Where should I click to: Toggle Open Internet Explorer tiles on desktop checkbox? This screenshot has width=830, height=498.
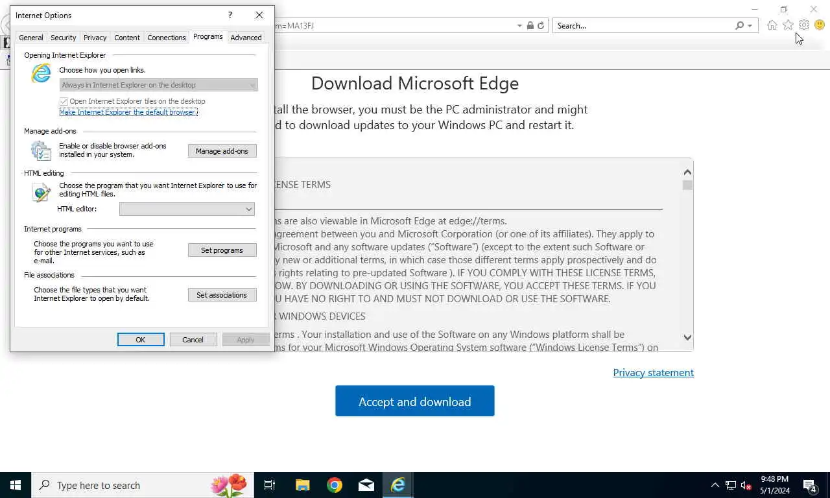(64, 101)
